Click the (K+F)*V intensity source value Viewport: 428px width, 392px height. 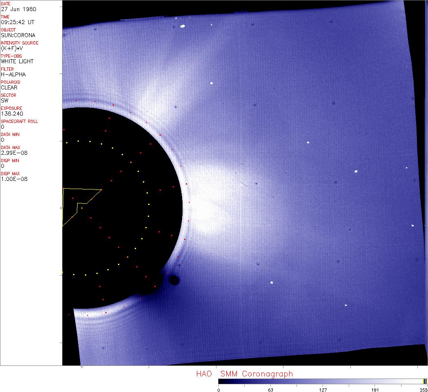pyautogui.click(x=13, y=48)
